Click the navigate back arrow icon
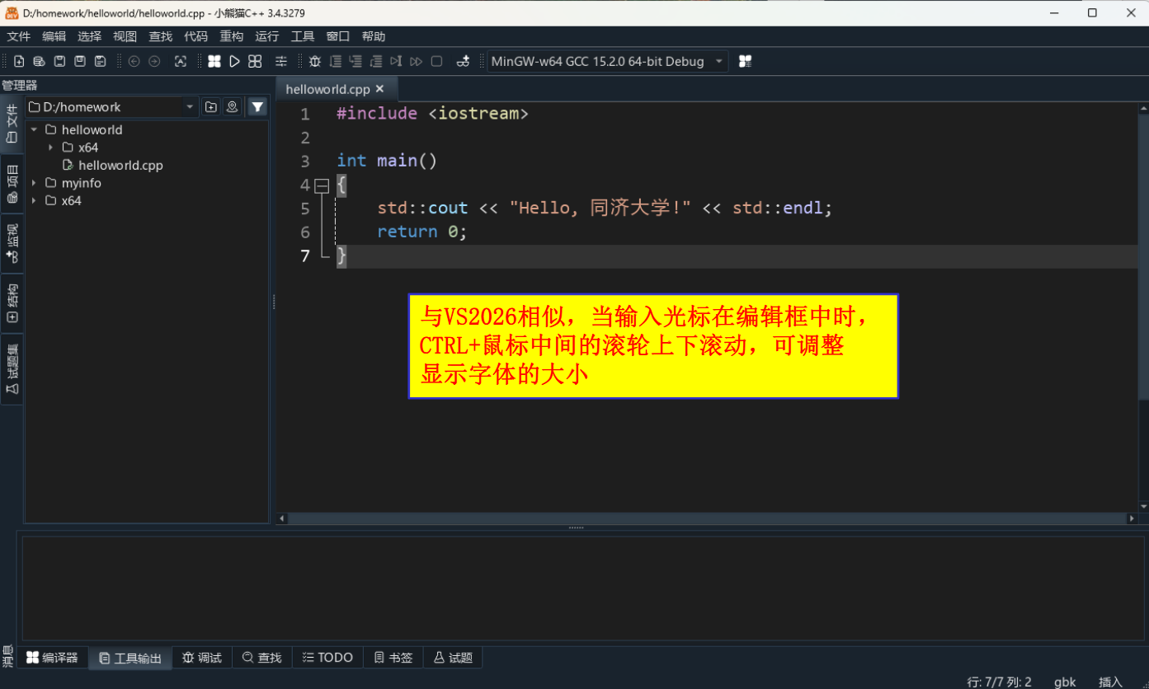The image size is (1149, 689). [134, 61]
